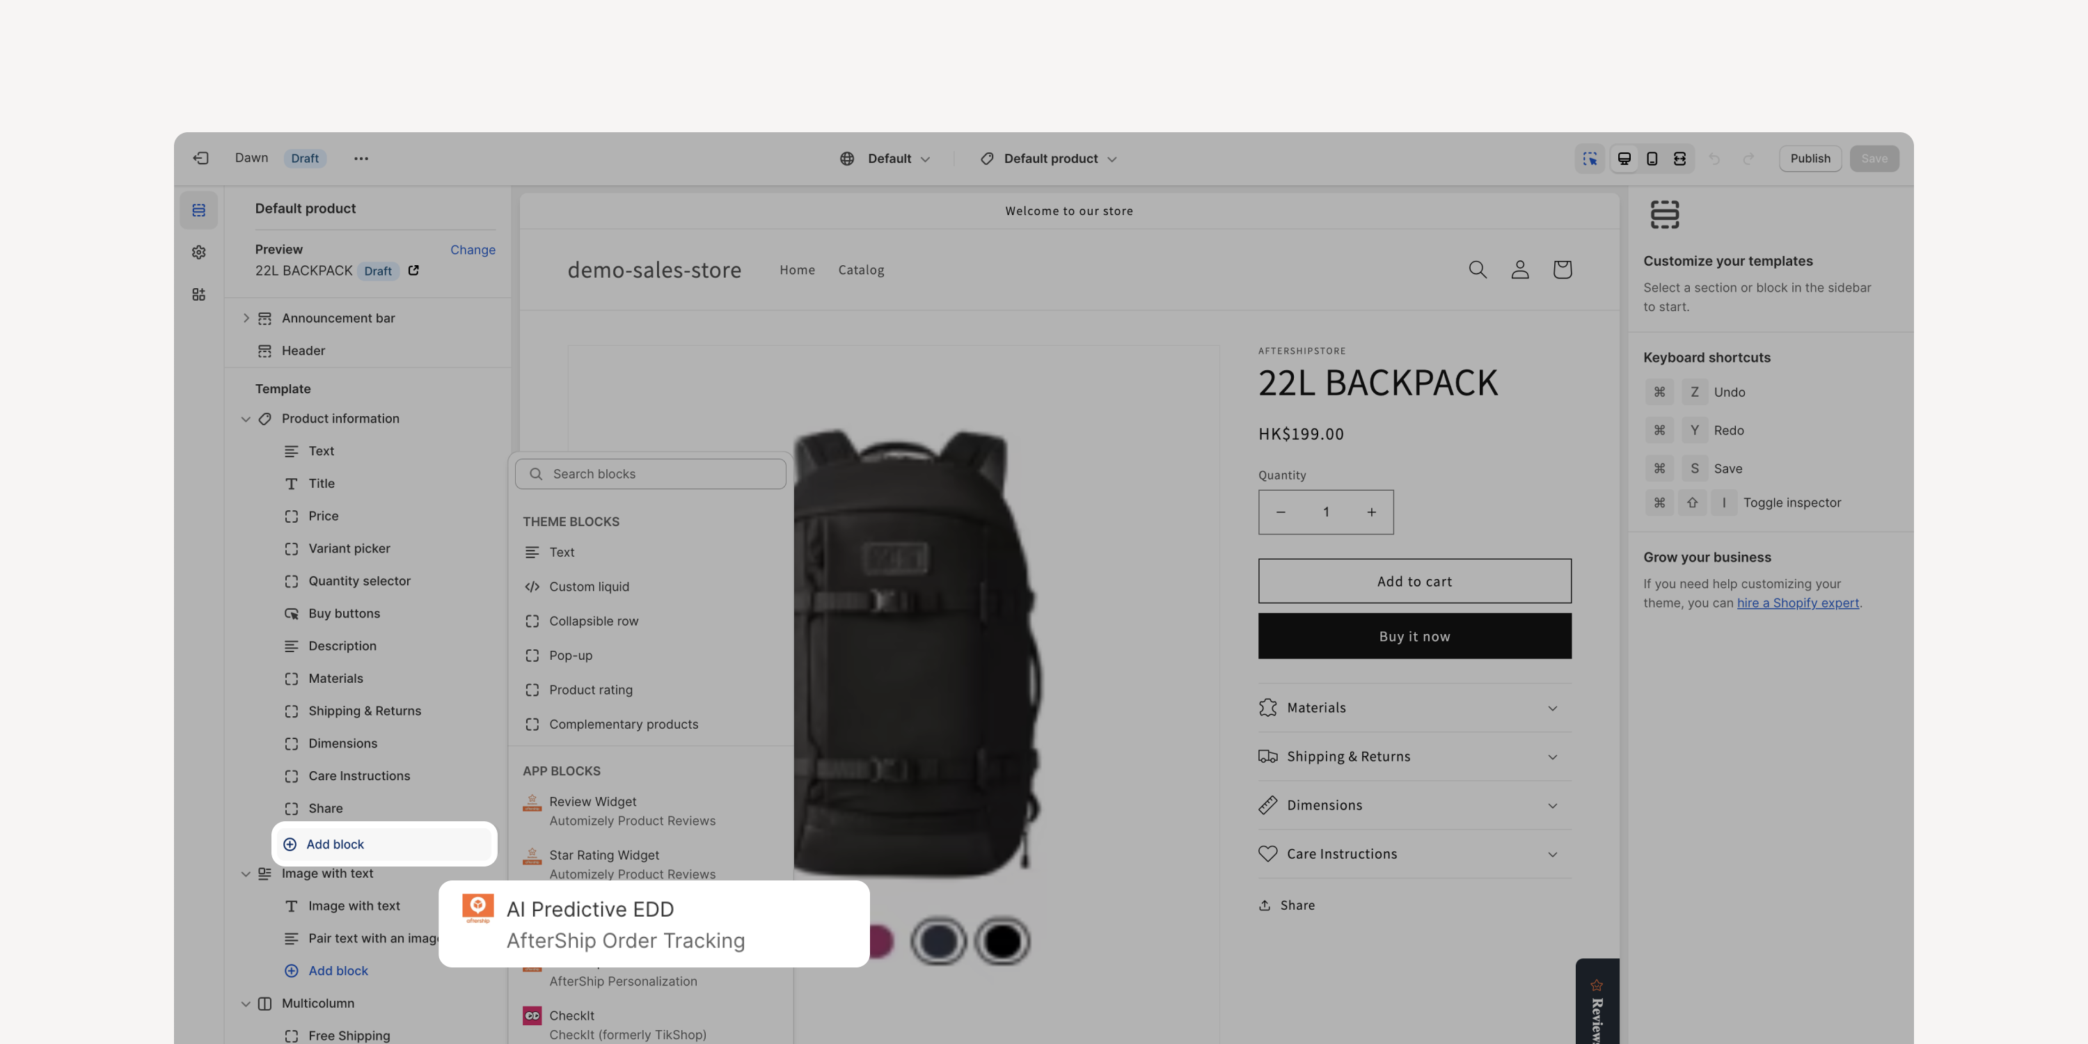
Task: Open the shopping cart icon
Action: coord(1562,269)
